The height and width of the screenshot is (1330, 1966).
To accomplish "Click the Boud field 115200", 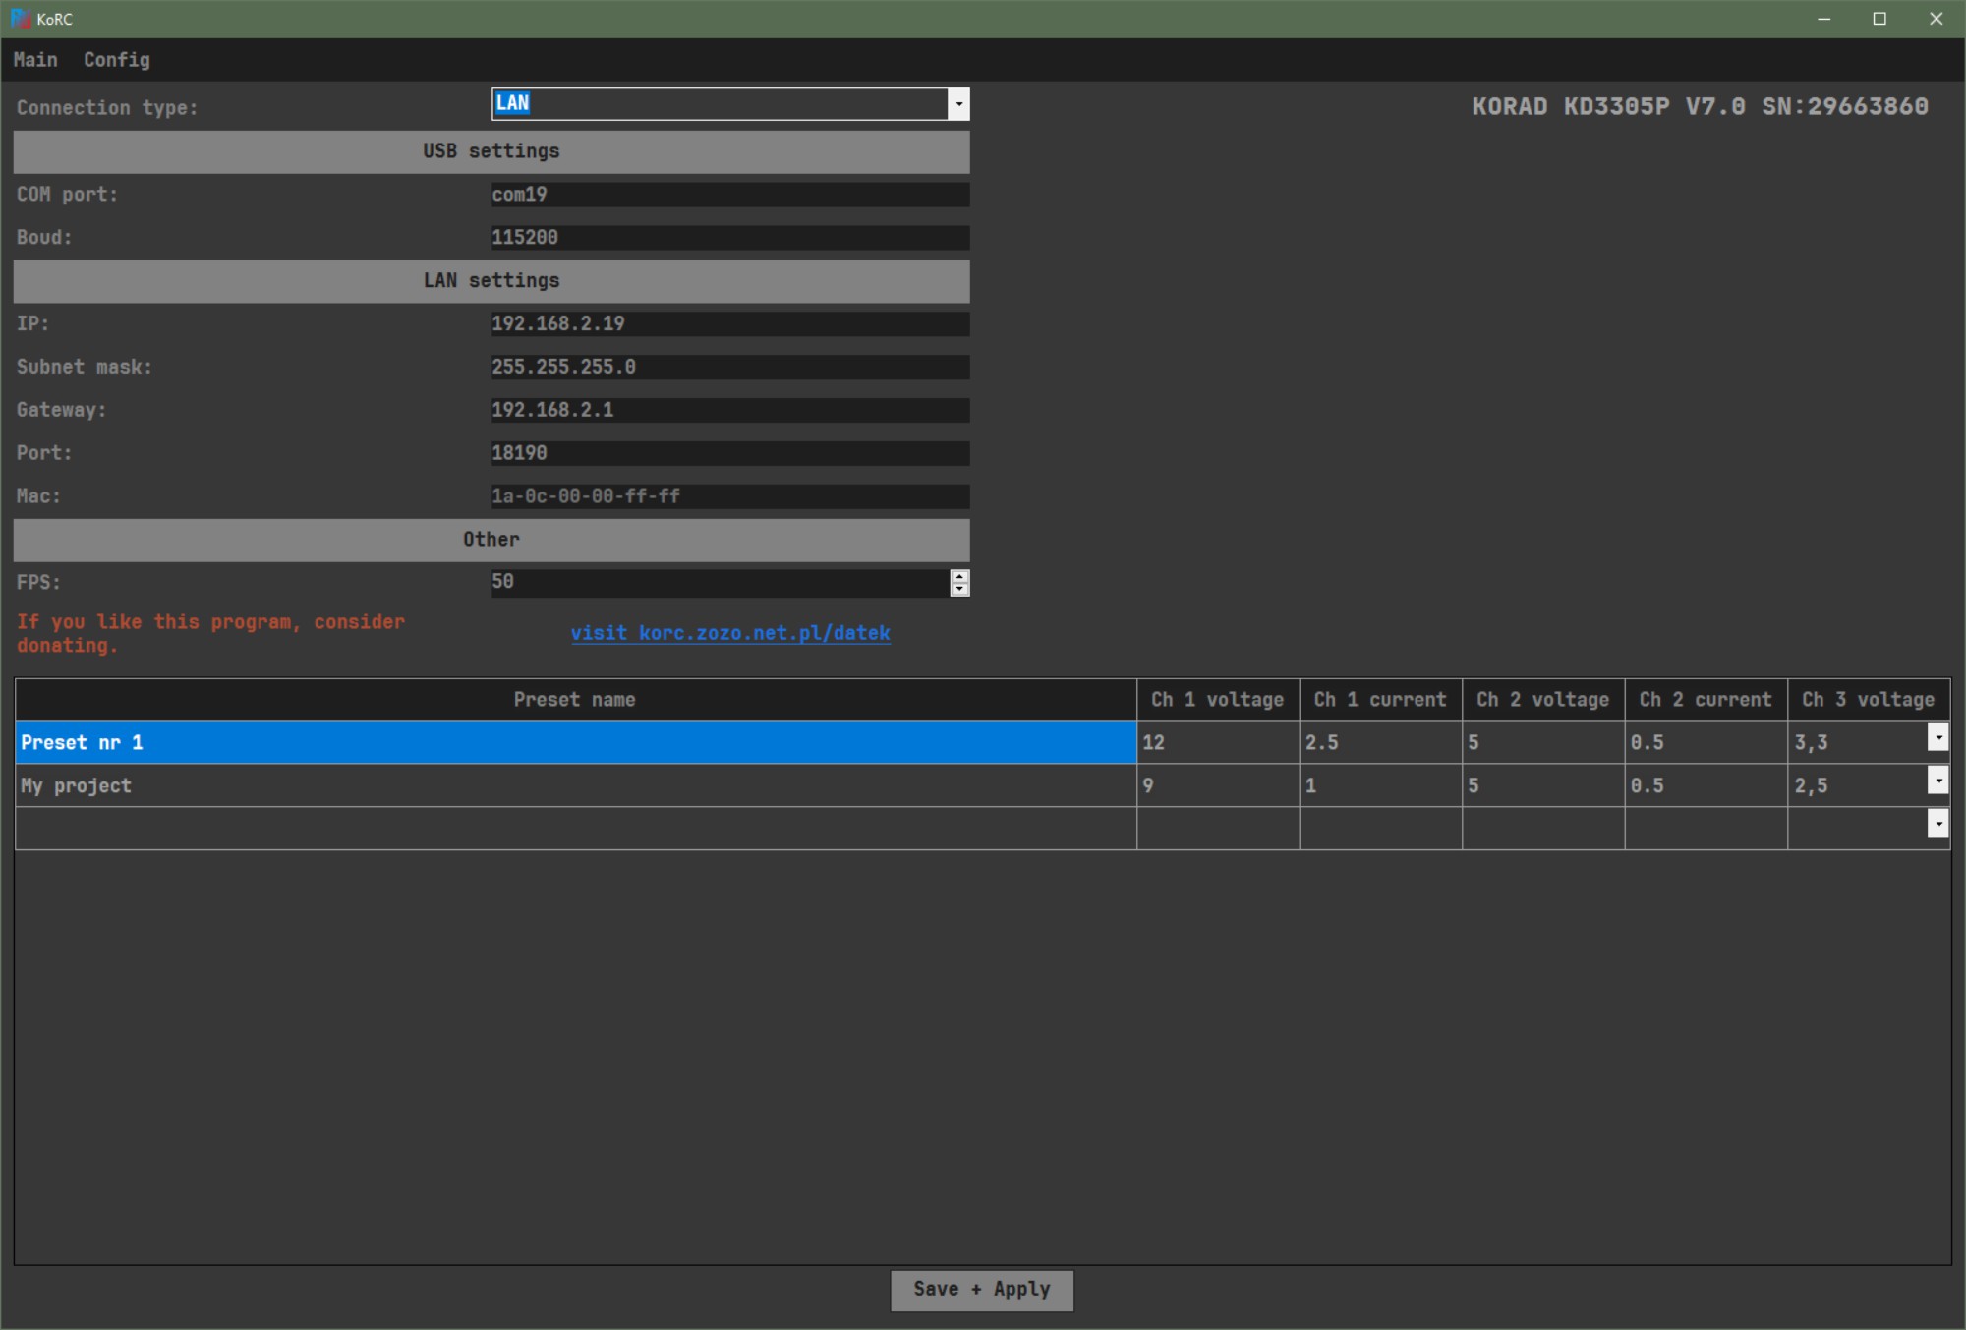I will tap(730, 238).
